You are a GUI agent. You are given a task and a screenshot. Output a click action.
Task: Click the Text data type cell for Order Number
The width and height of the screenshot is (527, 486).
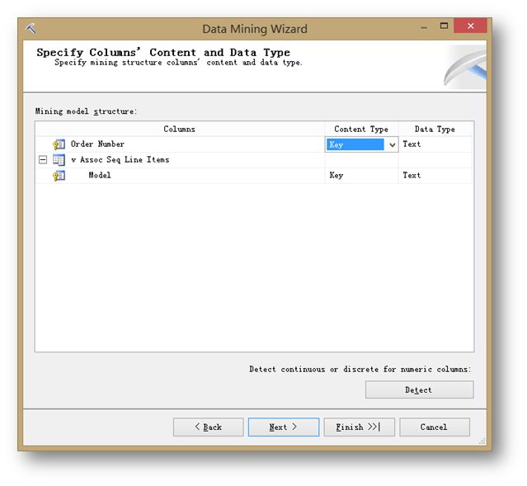coord(435,144)
